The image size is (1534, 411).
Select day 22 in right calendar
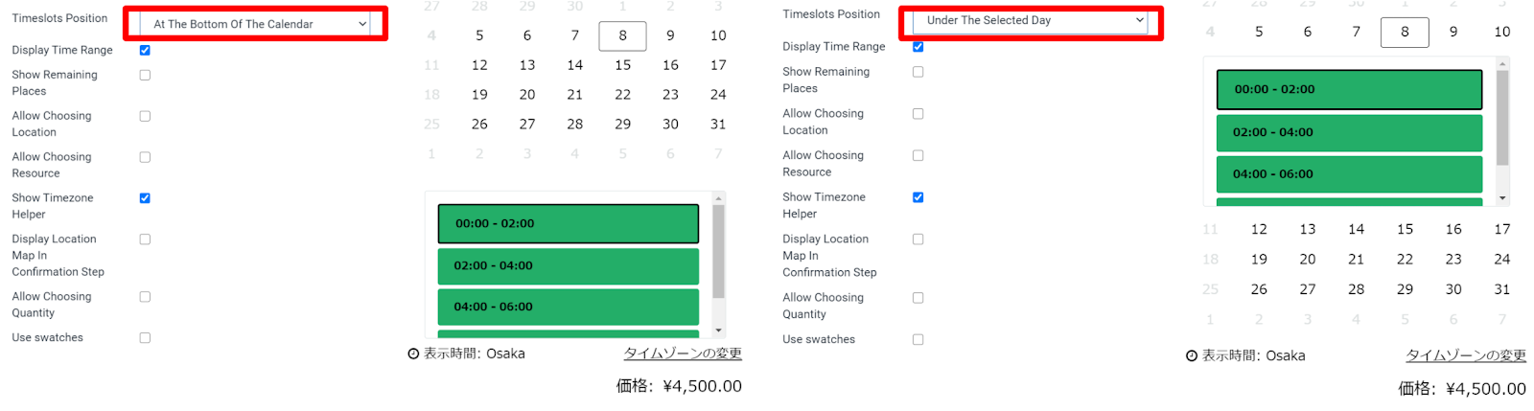[1405, 260]
